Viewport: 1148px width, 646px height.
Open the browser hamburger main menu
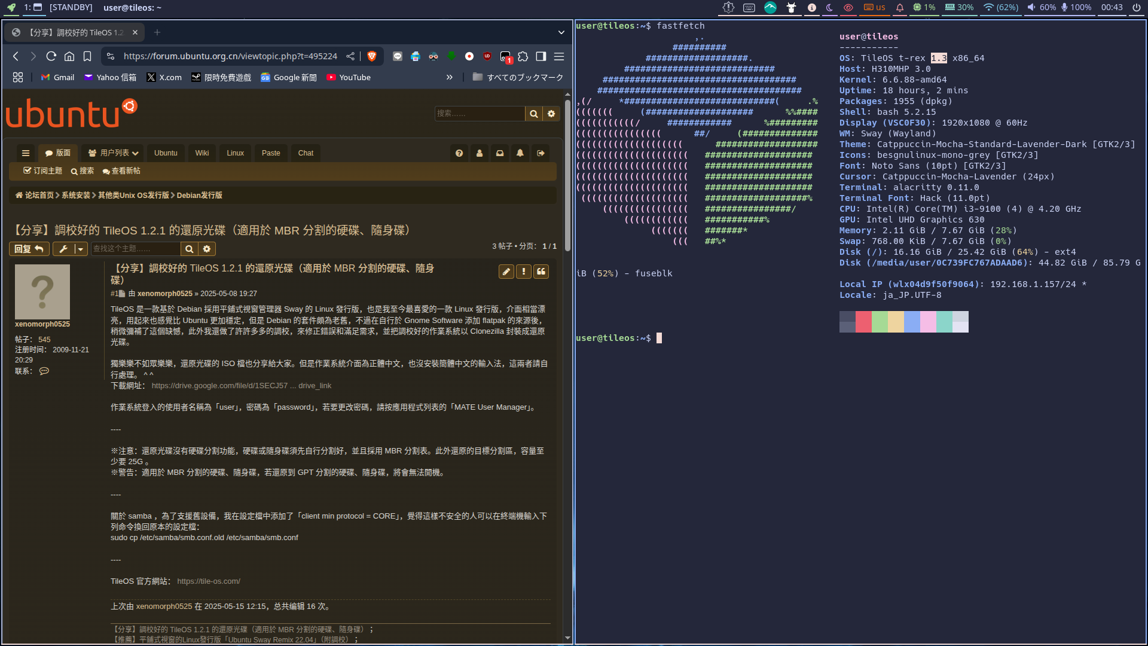point(559,56)
